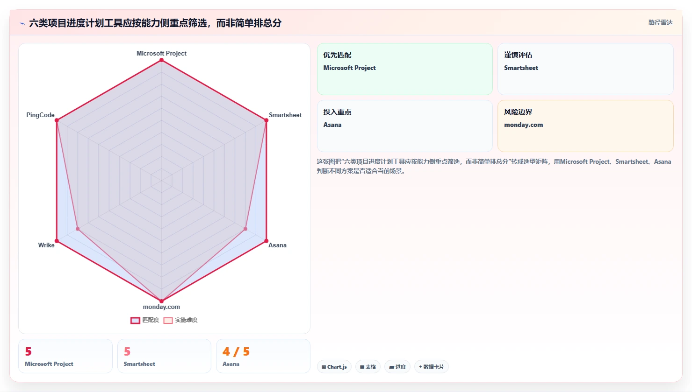Click the main title heading text
This screenshot has width=692, height=392.
[x=155, y=23]
